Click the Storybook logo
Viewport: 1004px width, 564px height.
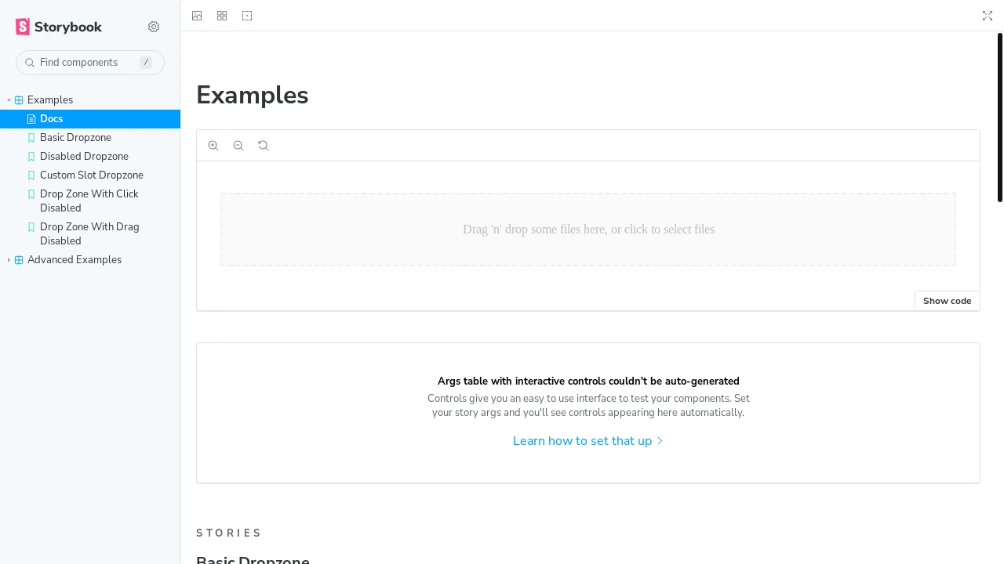tap(59, 27)
